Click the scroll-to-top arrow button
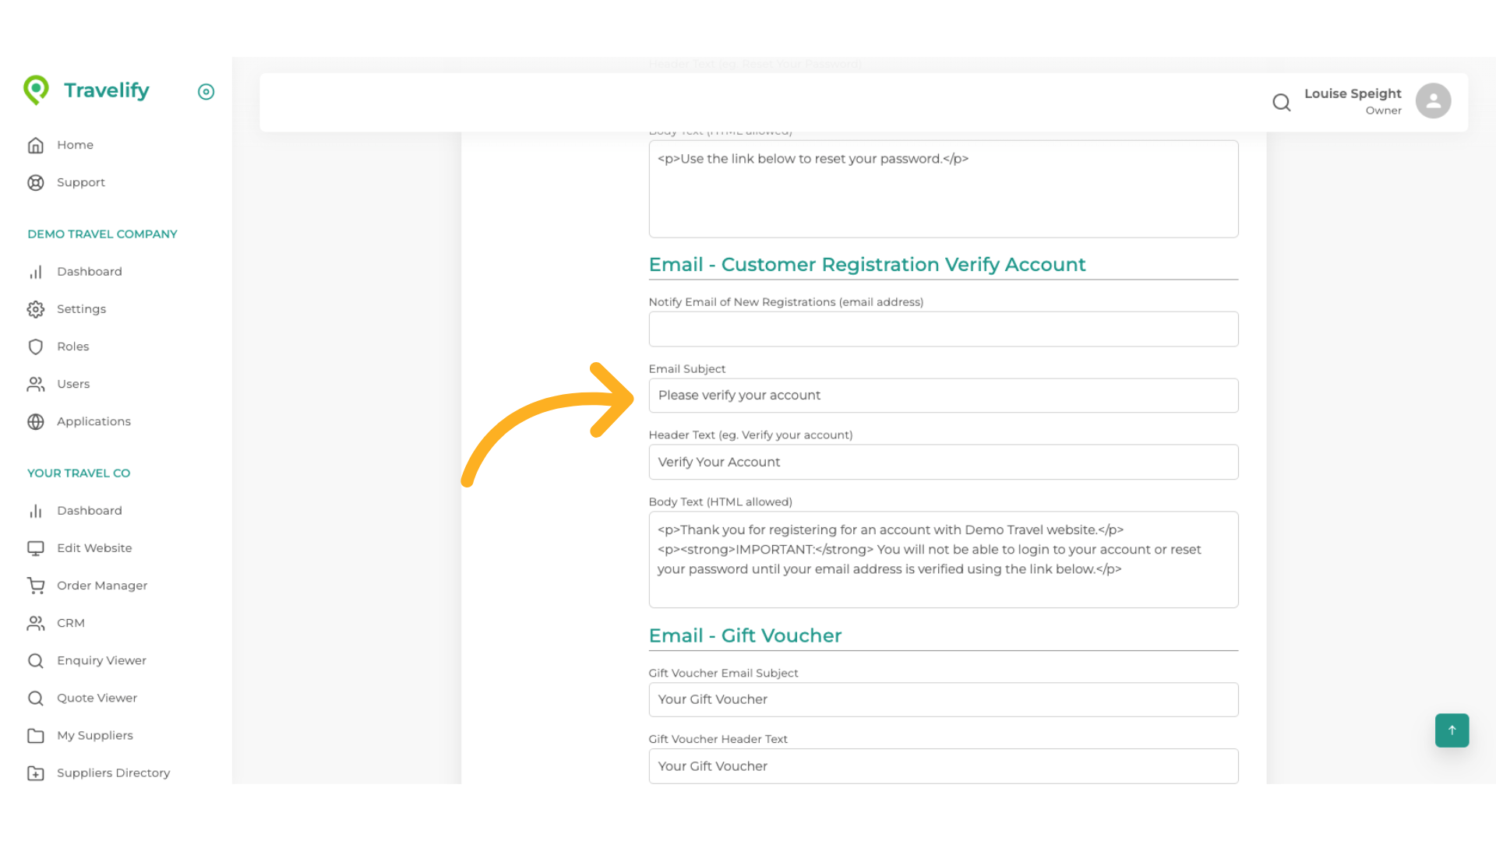 [1452, 730]
